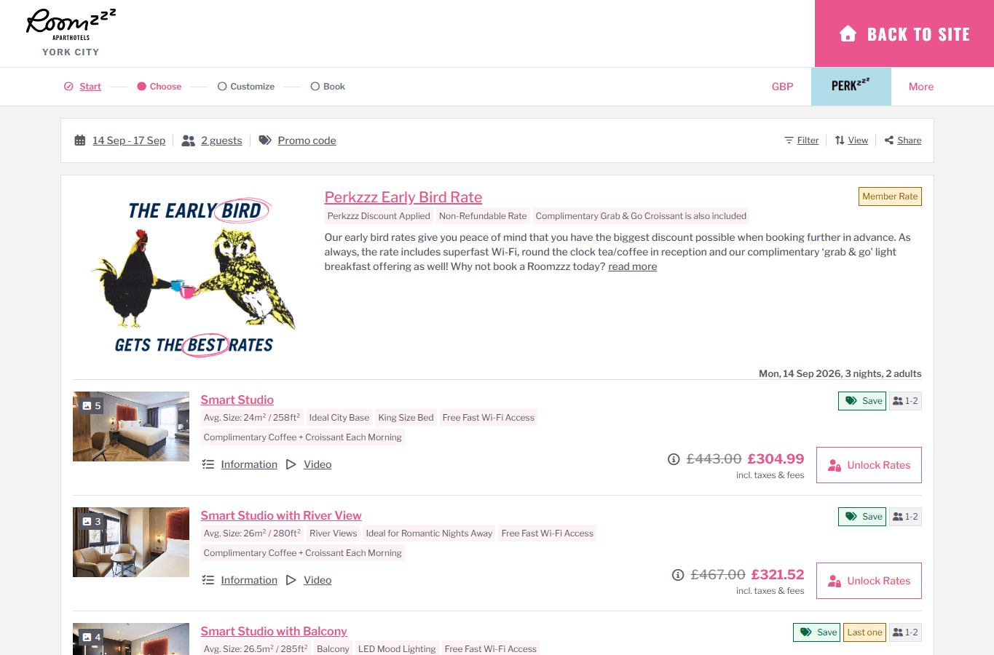Click Smart Studio Video play icon
This screenshot has height=655, width=994.
291,464
